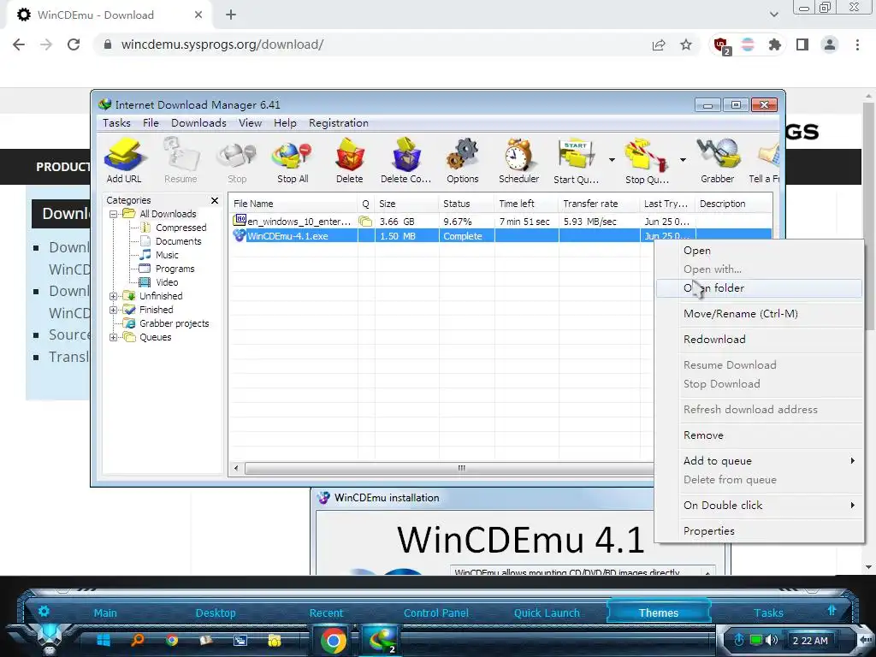Bookmark this page with the star icon

[686, 44]
